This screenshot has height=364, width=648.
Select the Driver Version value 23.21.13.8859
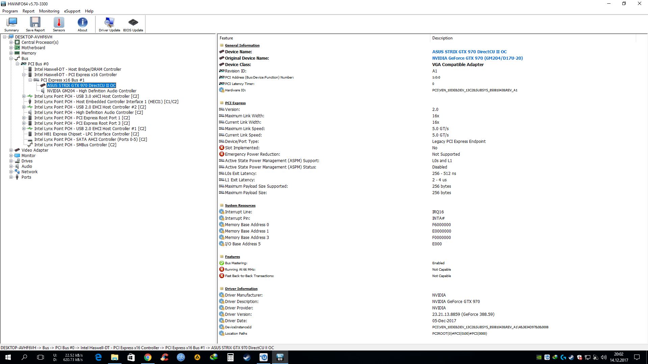coord(463,314)
